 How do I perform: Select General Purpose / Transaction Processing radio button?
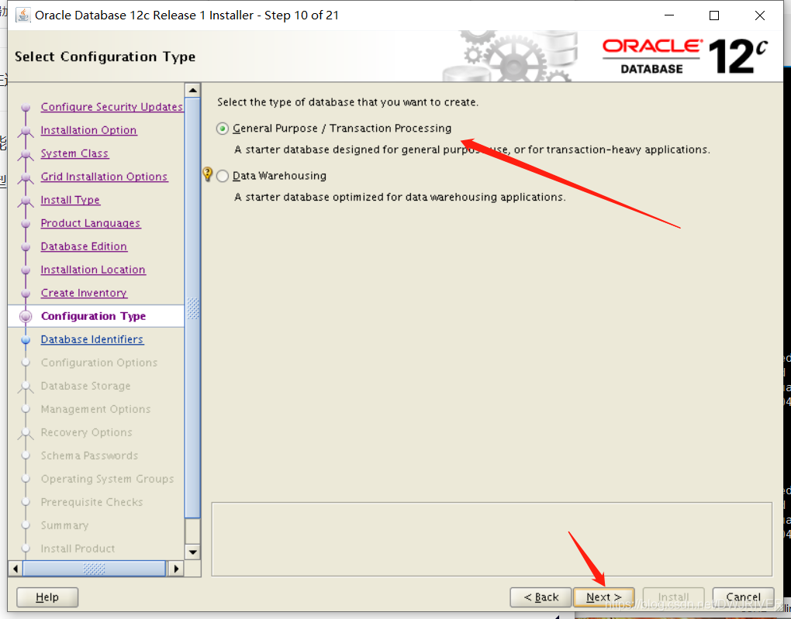pos(222,129)
